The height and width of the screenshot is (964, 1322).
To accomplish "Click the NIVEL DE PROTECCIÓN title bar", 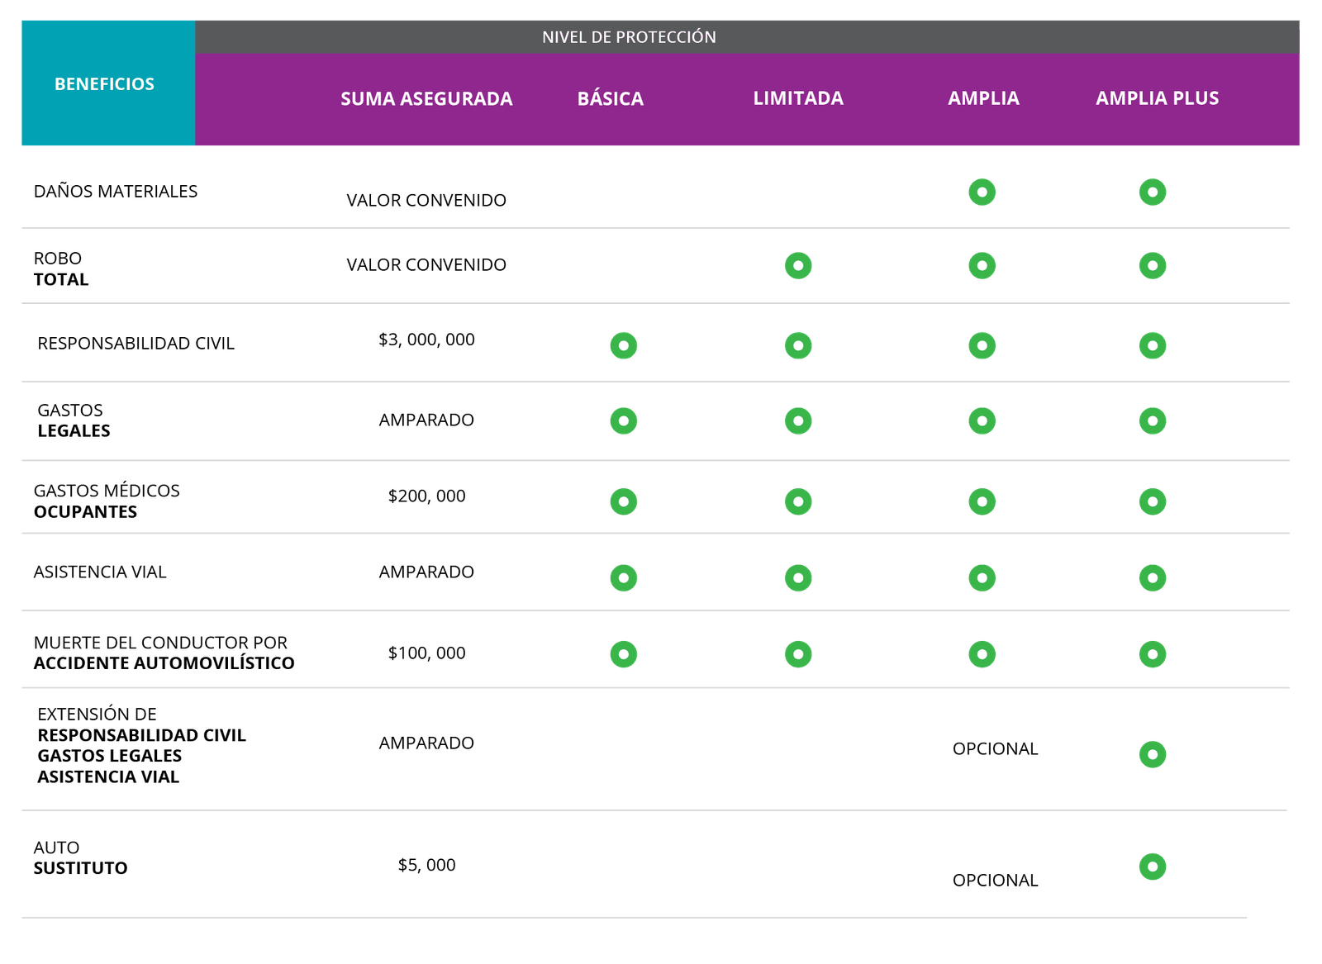I will point(629,37).
